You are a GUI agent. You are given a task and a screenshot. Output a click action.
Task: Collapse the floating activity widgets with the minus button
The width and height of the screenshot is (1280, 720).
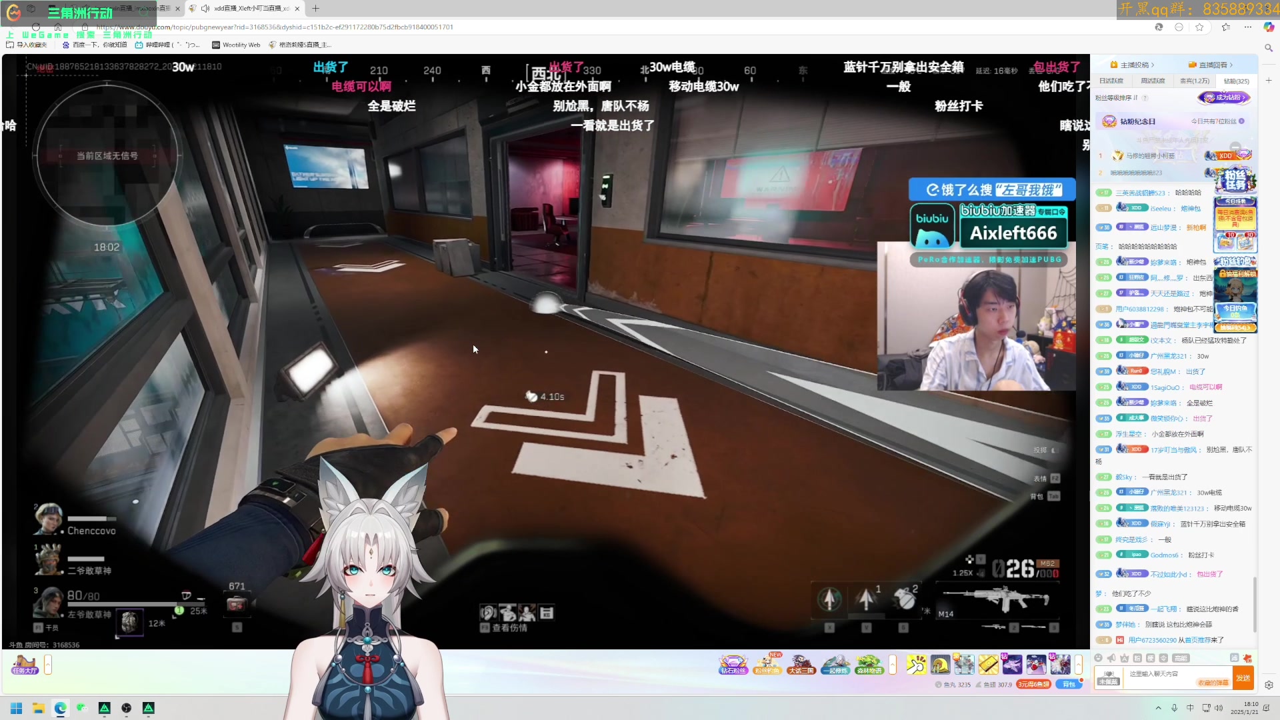point(1235,147)
